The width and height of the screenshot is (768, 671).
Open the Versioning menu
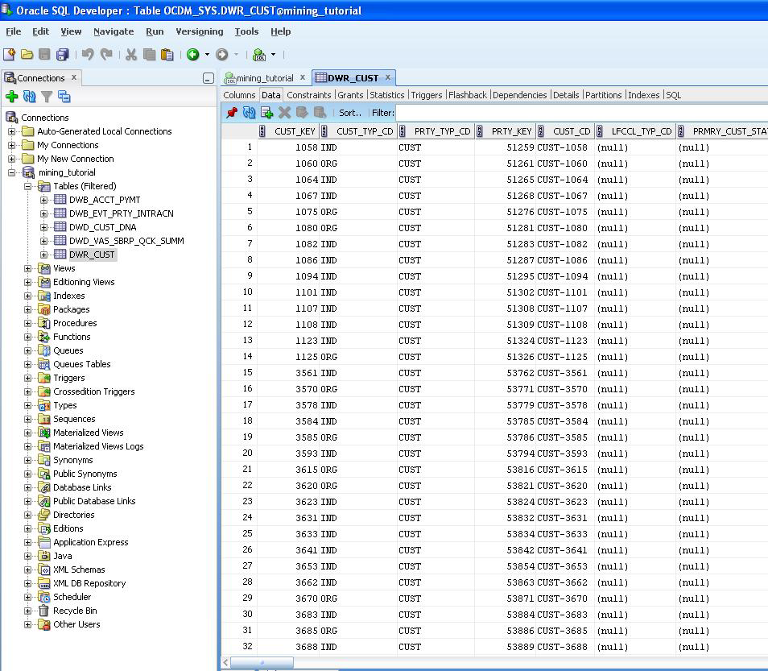[199, 31]
